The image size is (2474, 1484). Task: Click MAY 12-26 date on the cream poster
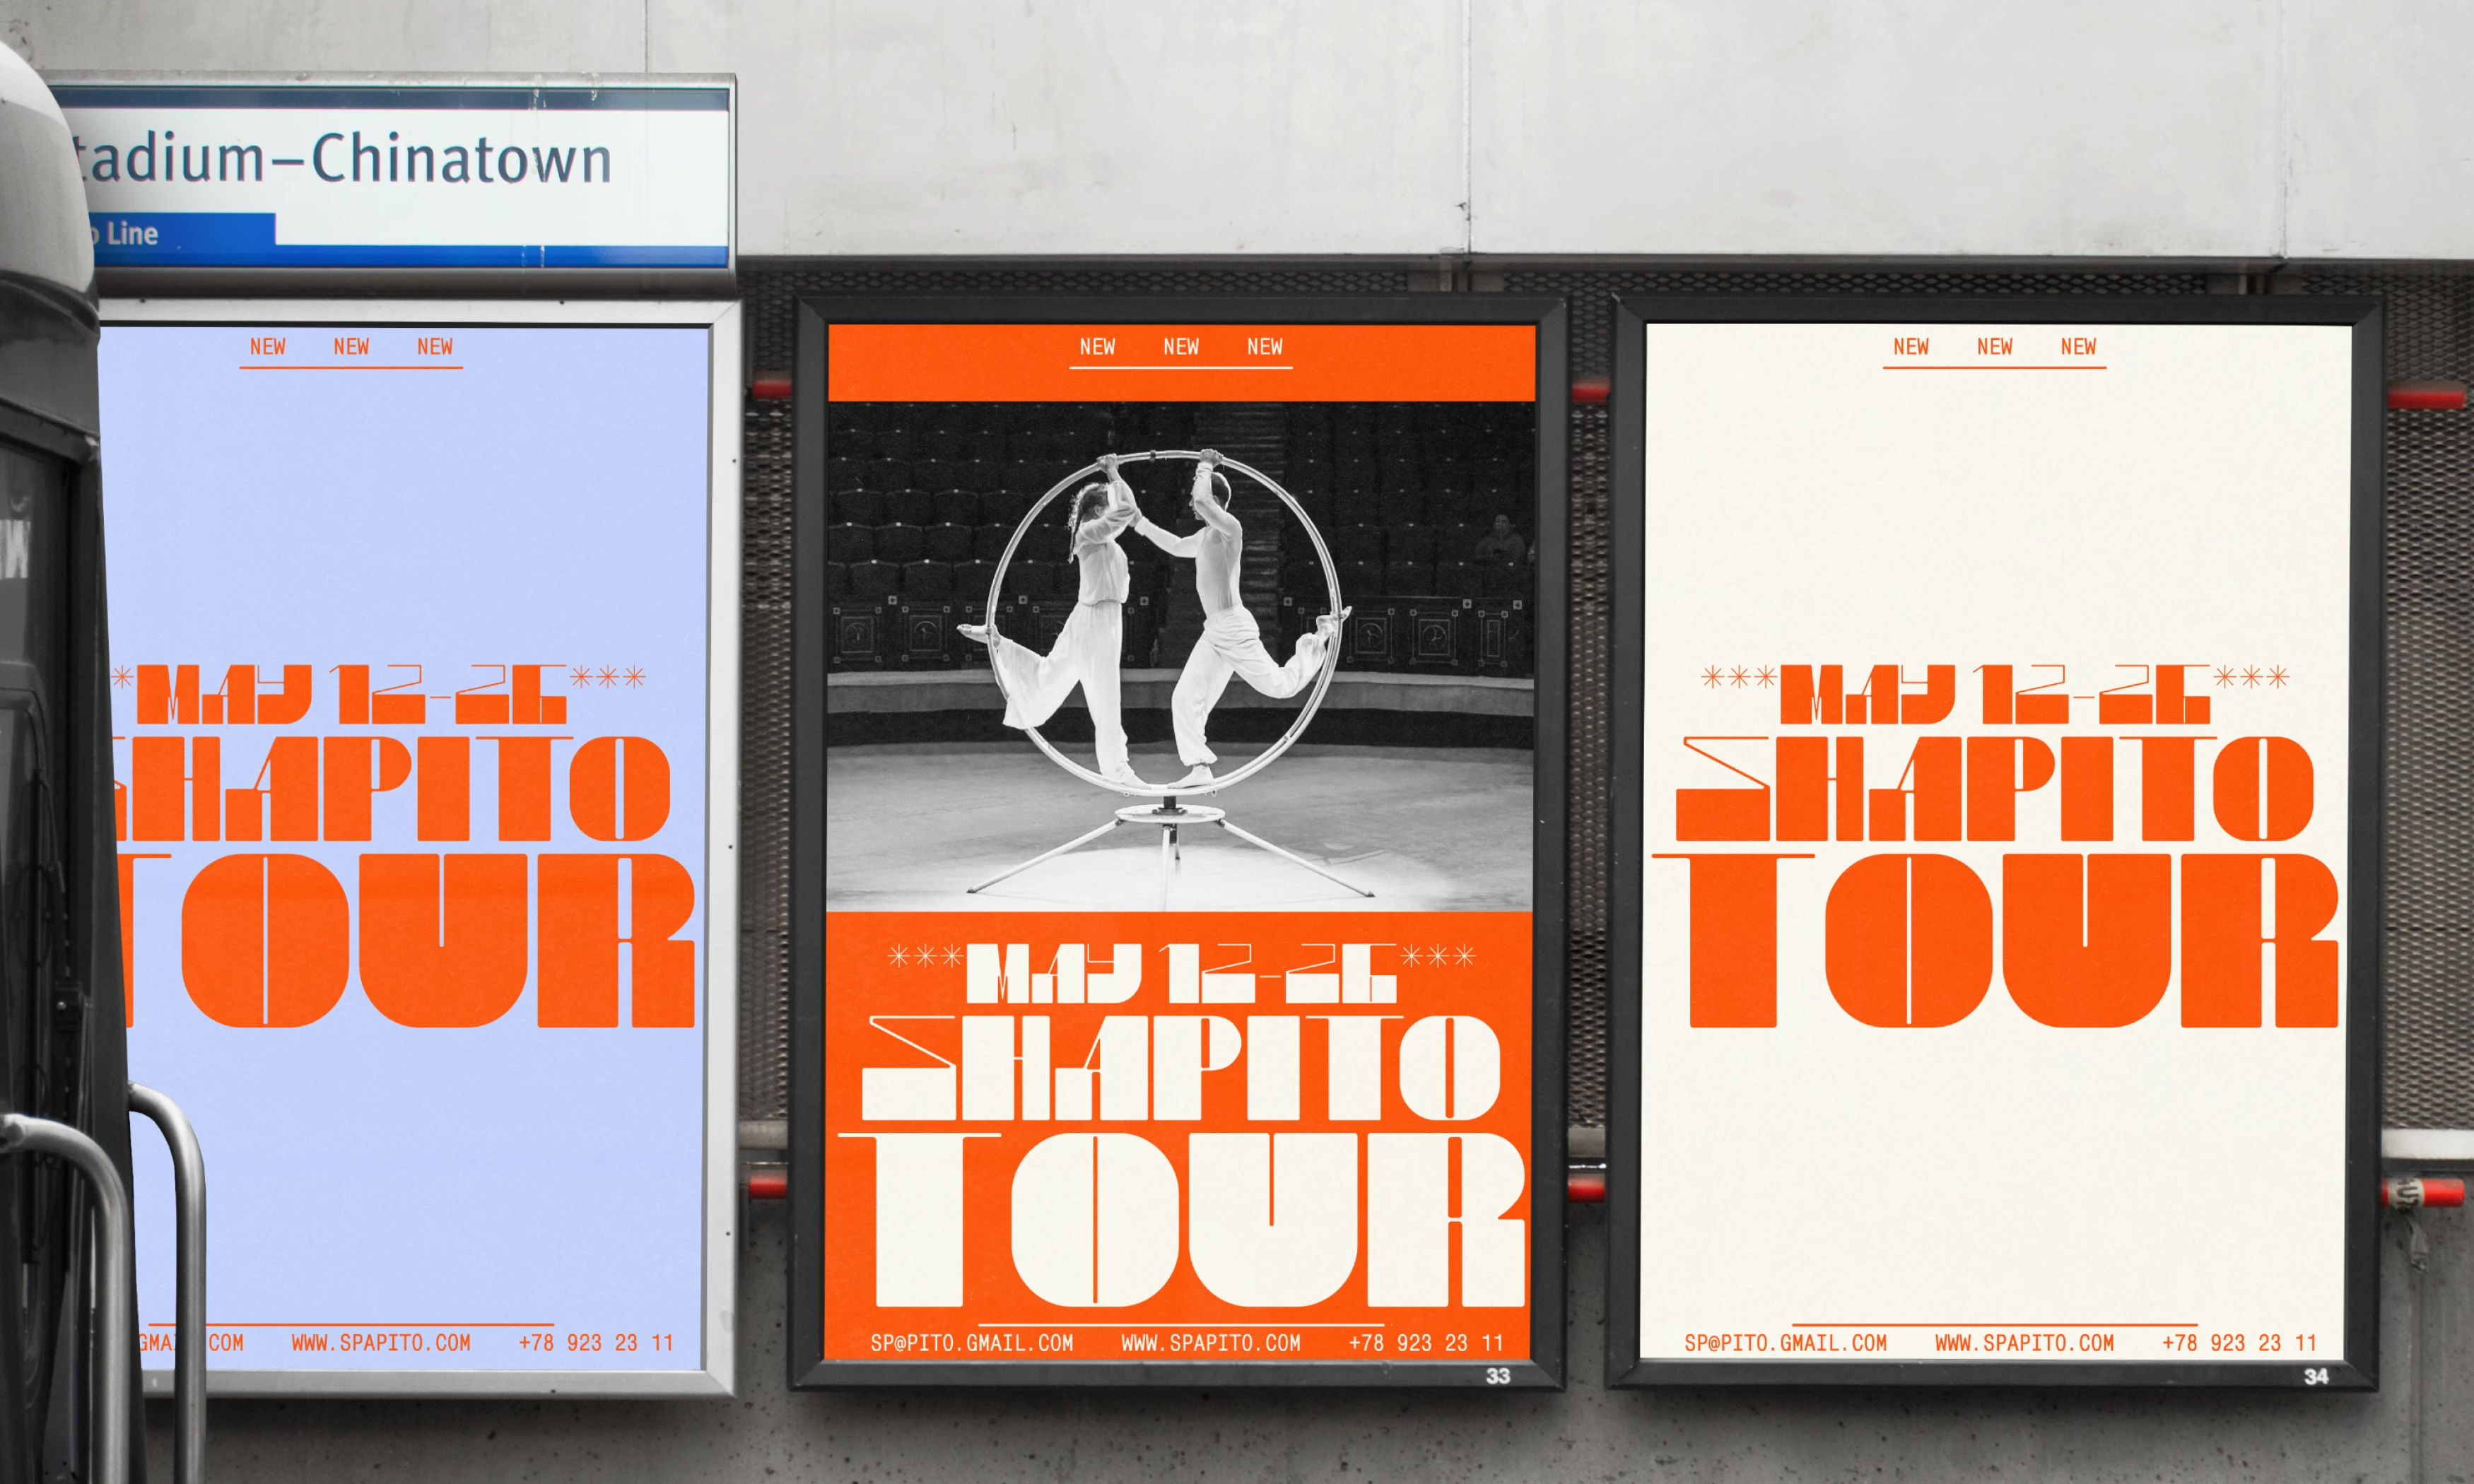(1994, 694)
